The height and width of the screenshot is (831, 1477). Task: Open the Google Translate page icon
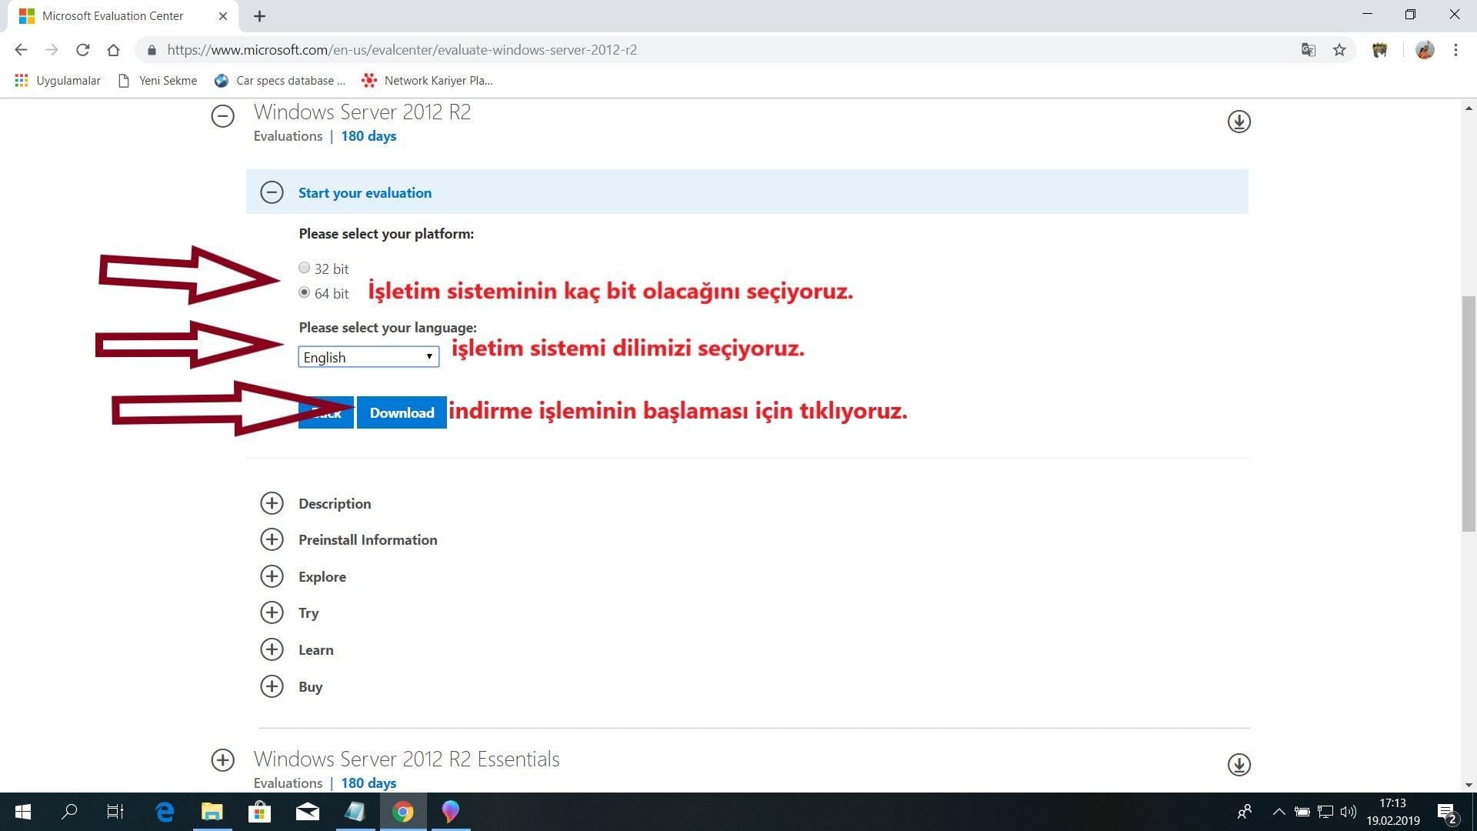tap(1308, 50)
